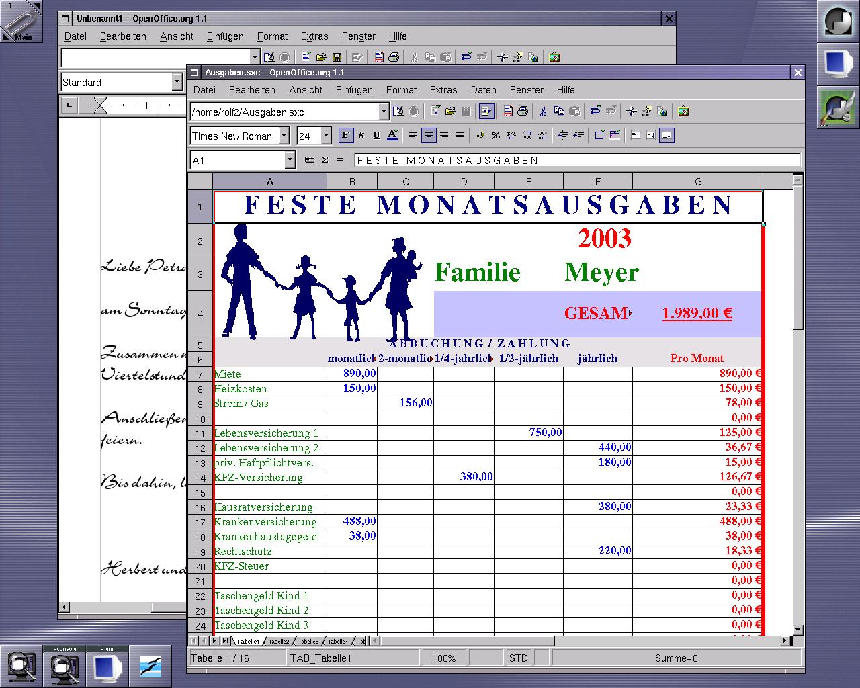Toggle bold formatting button
Screen dimensions: 860x688
[x=345, y=136]
